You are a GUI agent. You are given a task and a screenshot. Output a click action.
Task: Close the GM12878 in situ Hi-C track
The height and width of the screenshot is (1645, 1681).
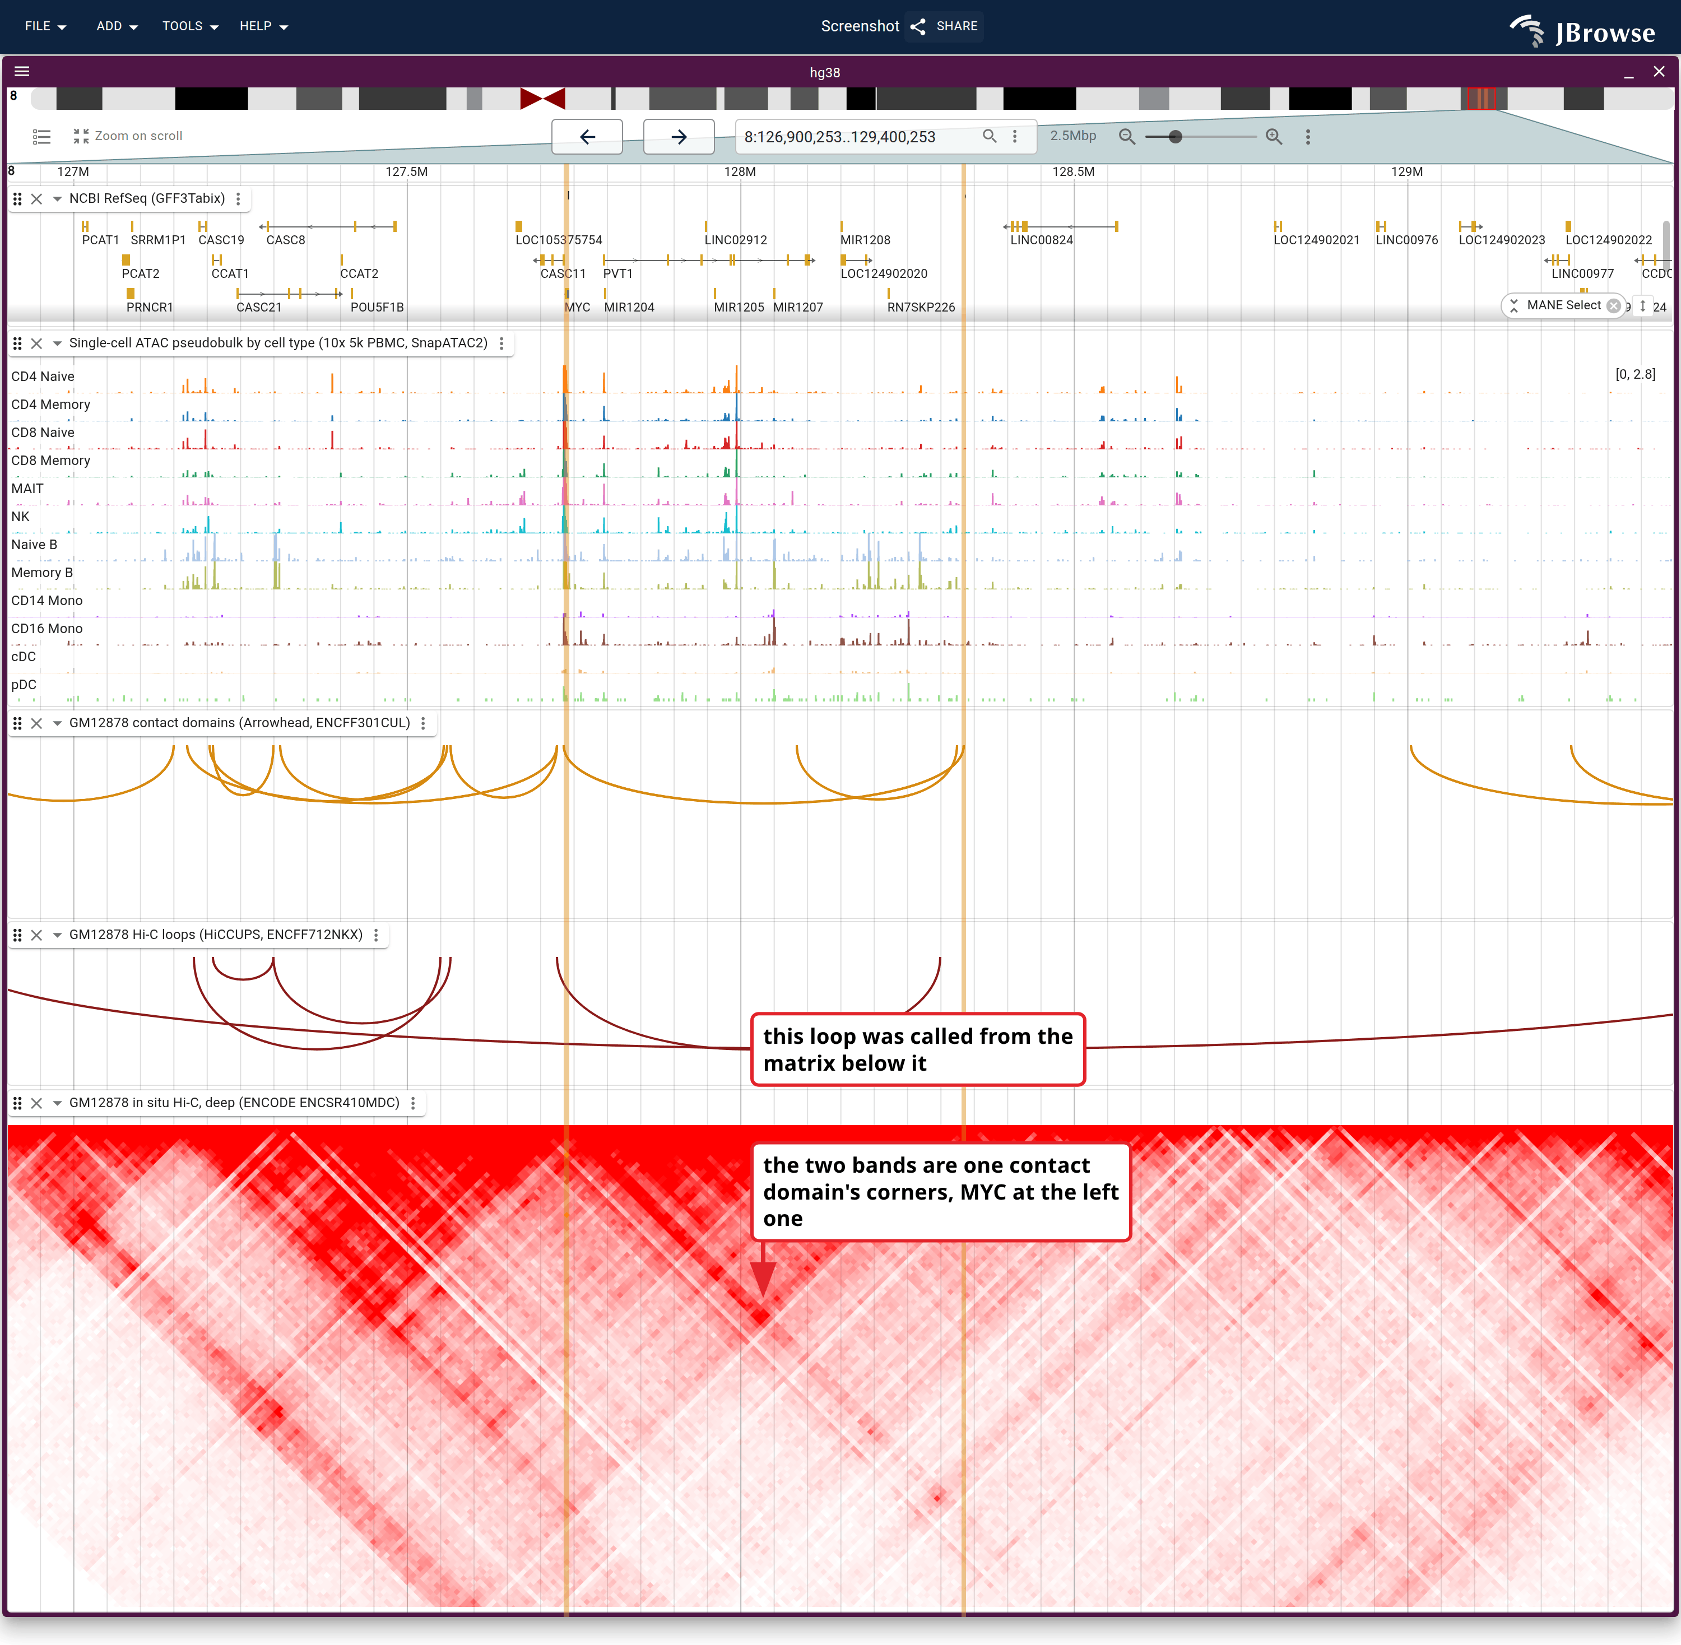tap(36, 1103)
